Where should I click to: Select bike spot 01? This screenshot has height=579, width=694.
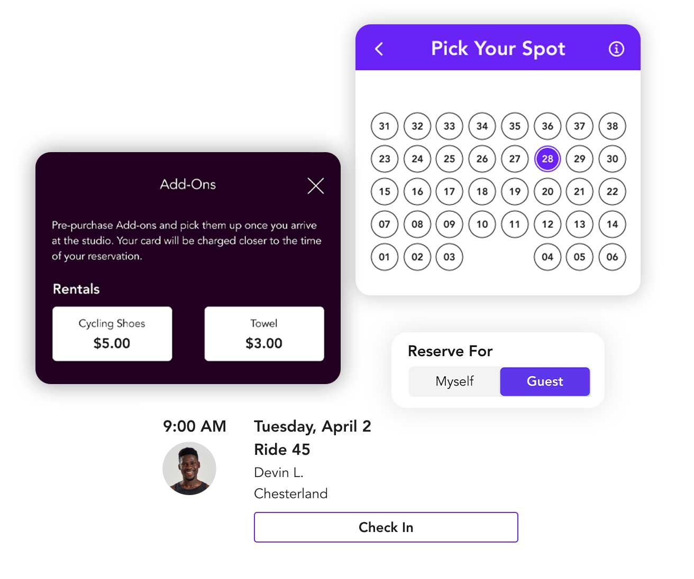(385, 257)
